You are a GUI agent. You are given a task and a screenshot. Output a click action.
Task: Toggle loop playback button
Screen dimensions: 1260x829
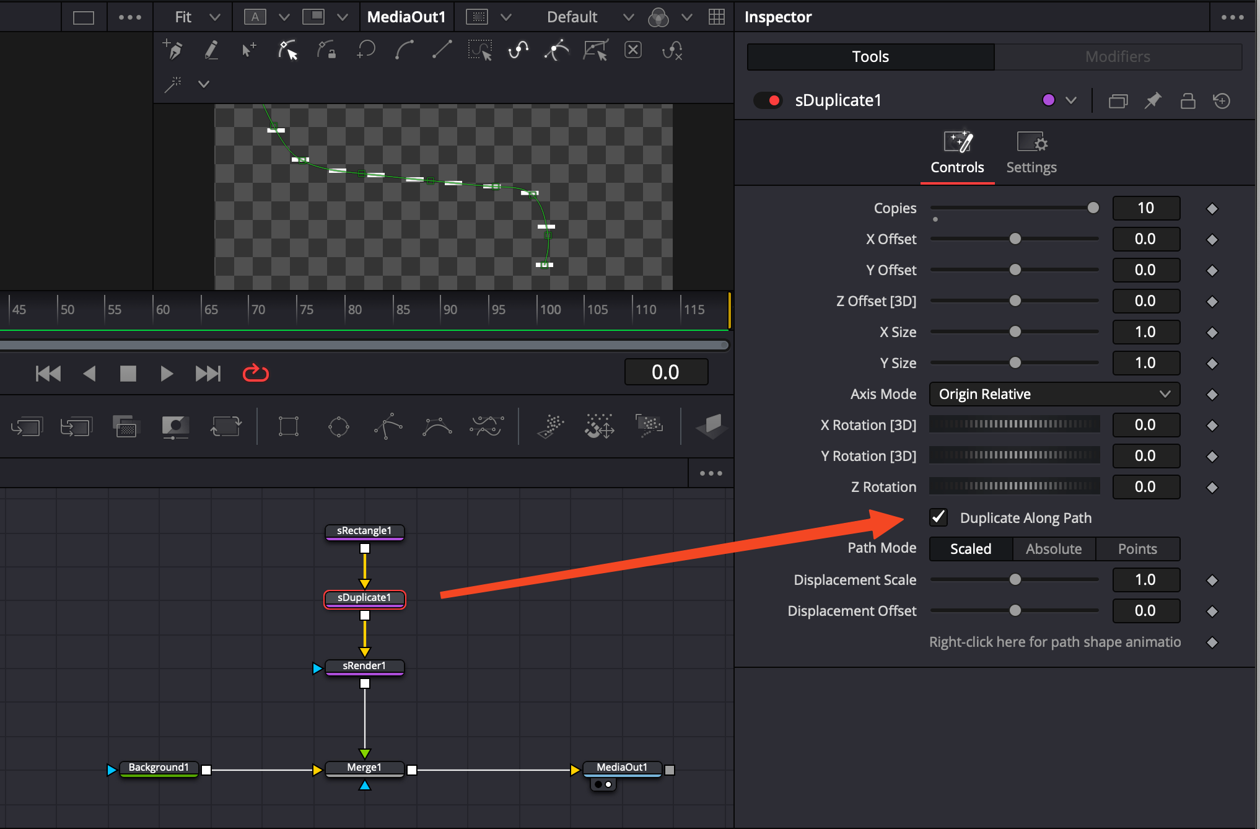tap(255, 373)
